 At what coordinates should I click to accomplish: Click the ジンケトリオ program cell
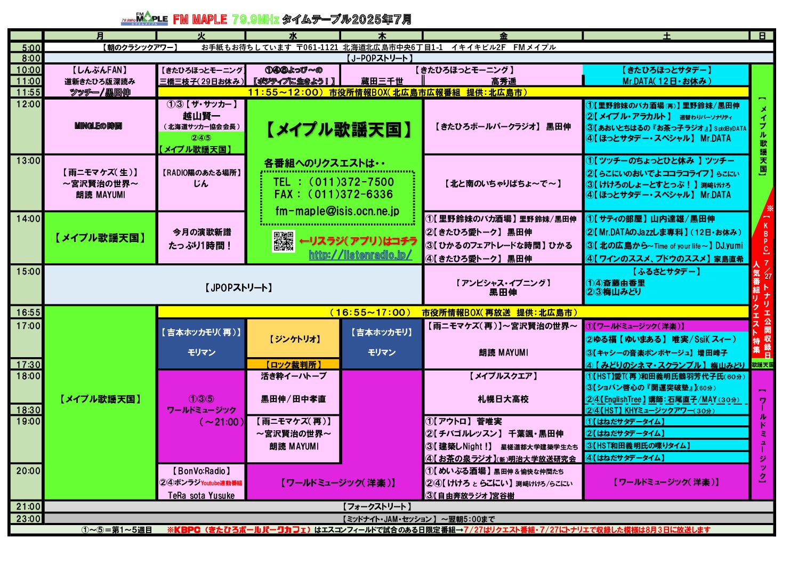293,339
